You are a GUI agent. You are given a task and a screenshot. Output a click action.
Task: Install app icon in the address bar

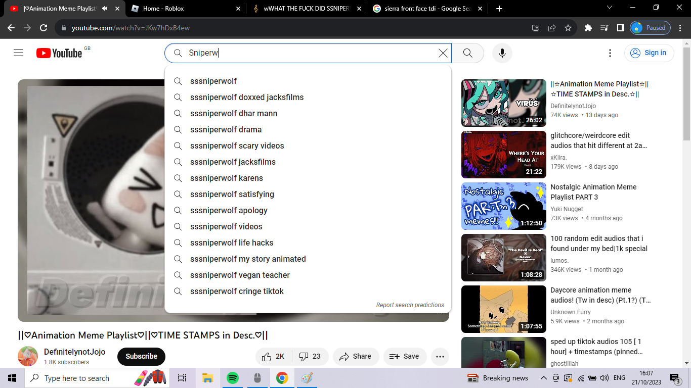coord(536,28)
